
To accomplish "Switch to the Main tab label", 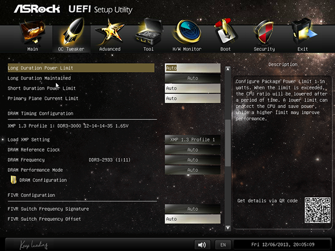I will 33,49.
